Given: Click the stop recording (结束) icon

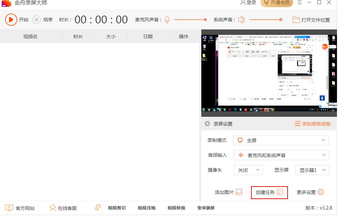Looking at the screenshot, I should click(37, 20).
